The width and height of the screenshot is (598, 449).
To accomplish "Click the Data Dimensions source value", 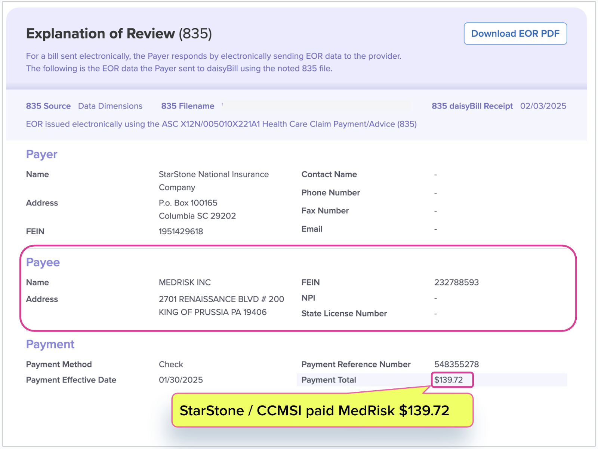I will click(110, 106).
